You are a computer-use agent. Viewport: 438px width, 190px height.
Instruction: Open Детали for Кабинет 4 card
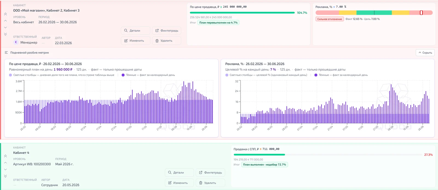point(179,173)
